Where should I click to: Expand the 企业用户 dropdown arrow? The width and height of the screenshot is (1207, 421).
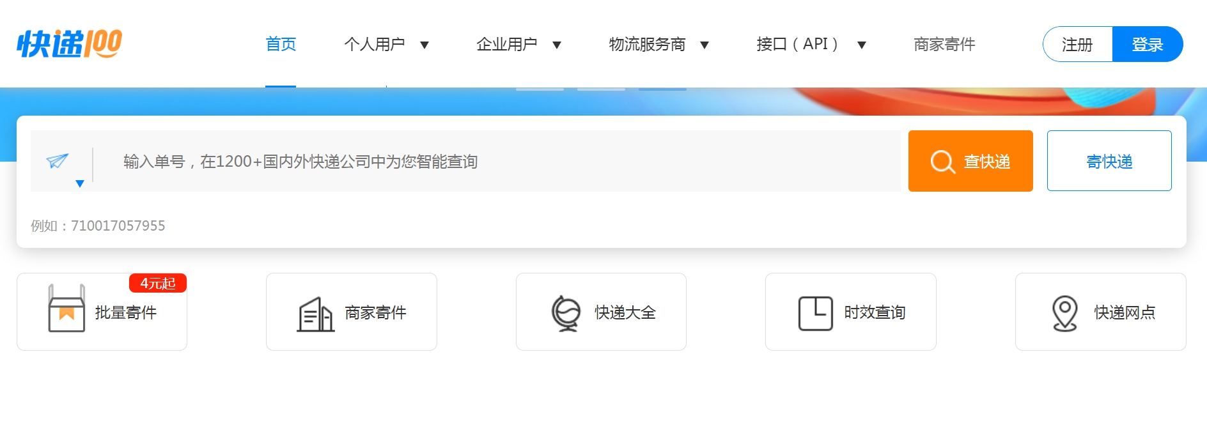[557, 45]
